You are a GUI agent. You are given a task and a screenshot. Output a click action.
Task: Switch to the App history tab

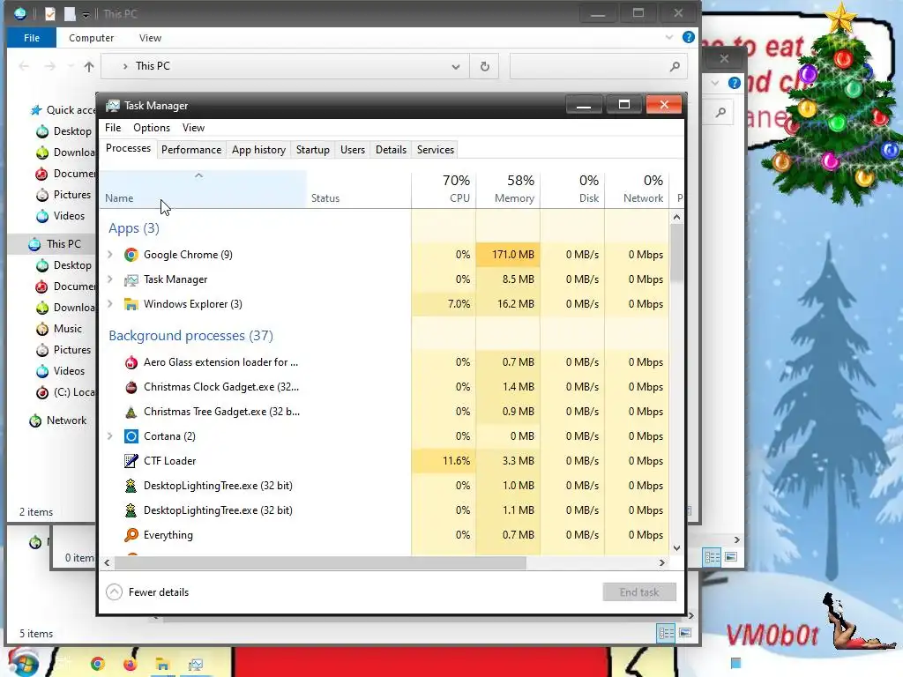(258, 150)
